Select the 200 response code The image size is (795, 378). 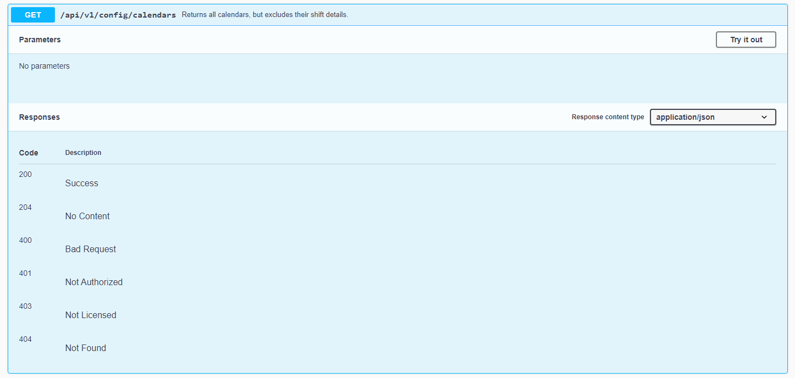click(25, 174)
